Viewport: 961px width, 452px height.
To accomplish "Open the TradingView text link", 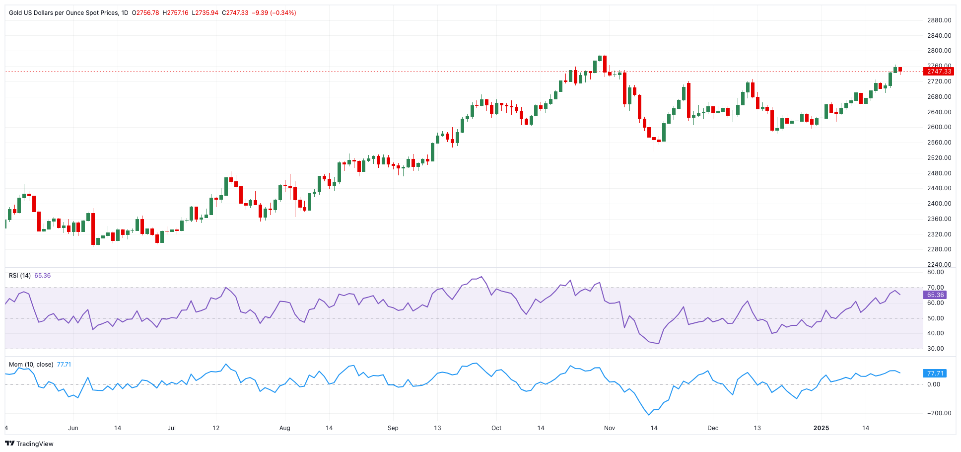I will coord(35,444).
